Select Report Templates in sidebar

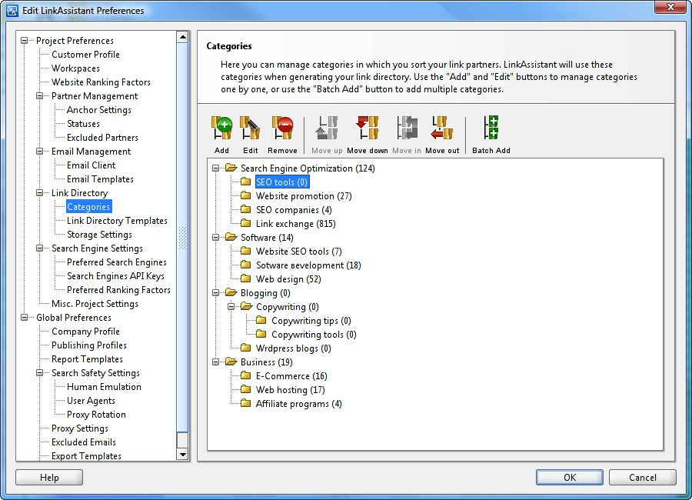[x=87, y=358]
